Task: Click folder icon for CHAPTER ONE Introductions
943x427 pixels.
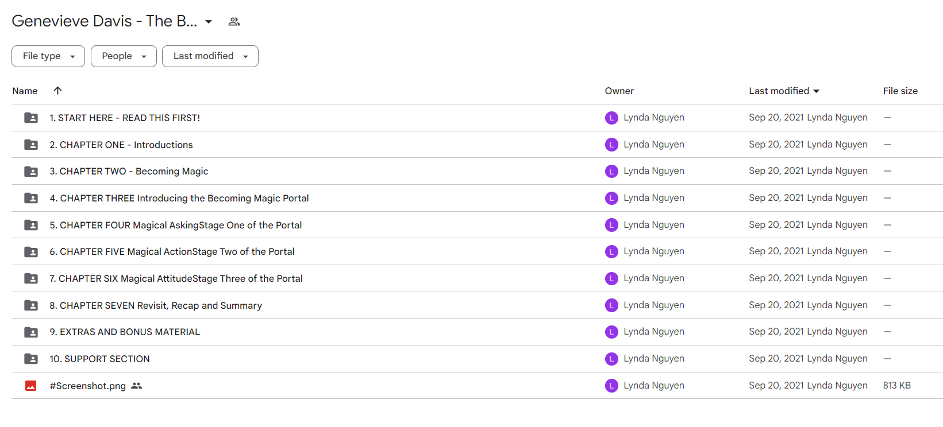Action: click(31, 145)
